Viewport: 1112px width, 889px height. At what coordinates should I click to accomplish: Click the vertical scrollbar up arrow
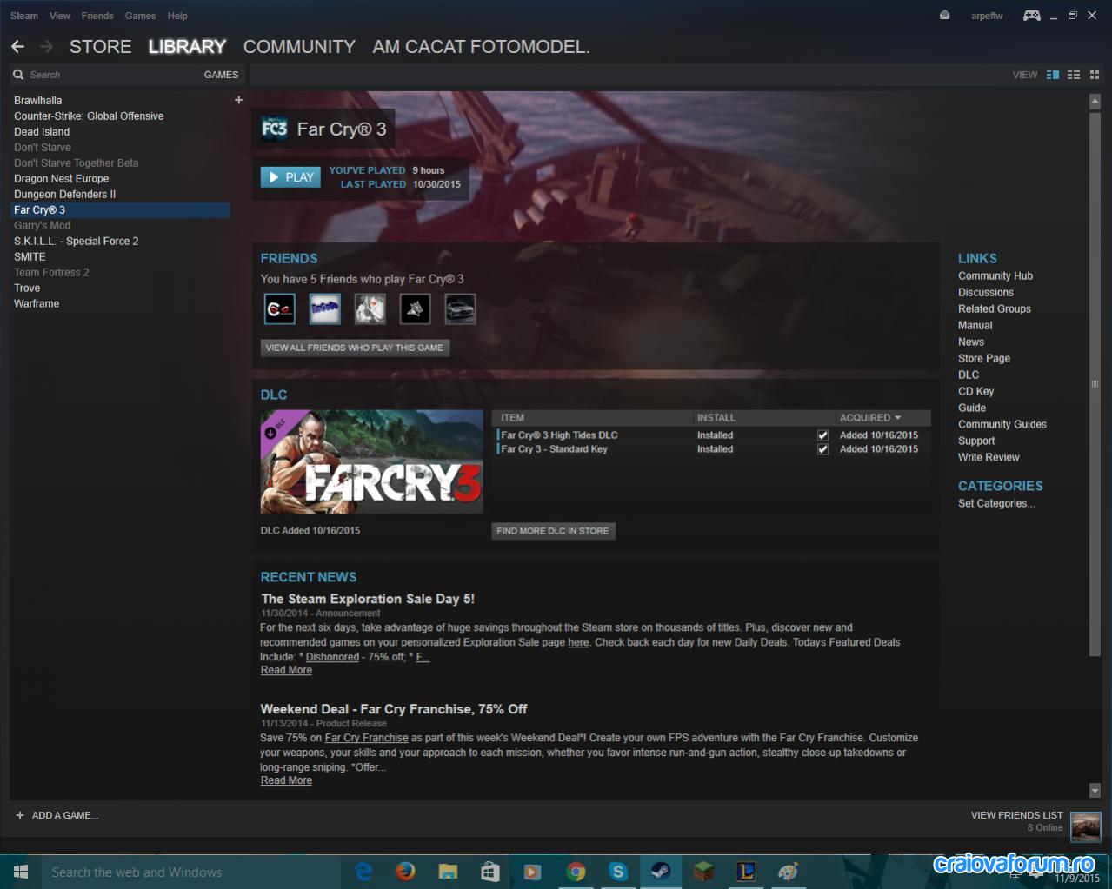pyautogui.click(x=1095, y=102)
